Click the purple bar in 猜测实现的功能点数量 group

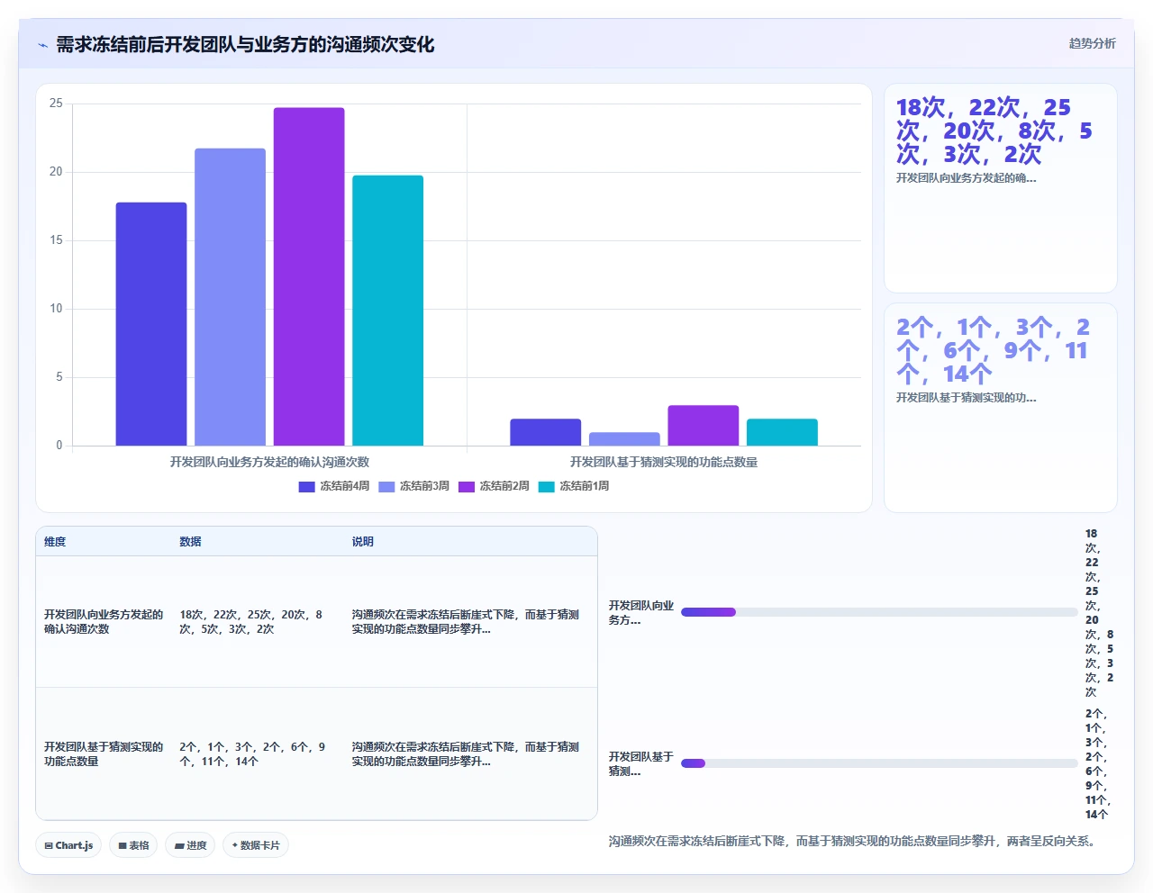704,426
